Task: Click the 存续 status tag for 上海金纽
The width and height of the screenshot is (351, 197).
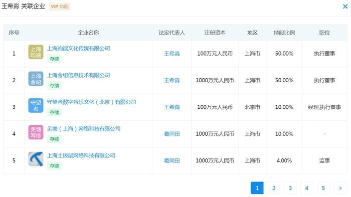Action: click(x=54, y=86)
